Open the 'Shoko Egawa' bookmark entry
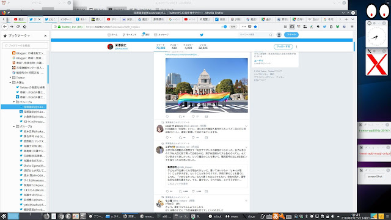Viewport: 391px width, 220px height. [x=32, y=166]
